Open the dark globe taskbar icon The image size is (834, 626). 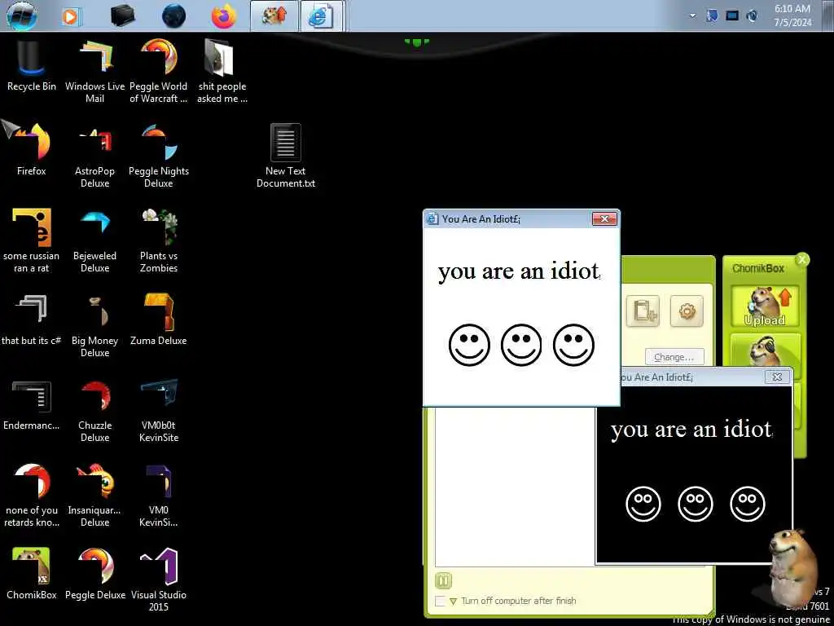coord(174,16)
